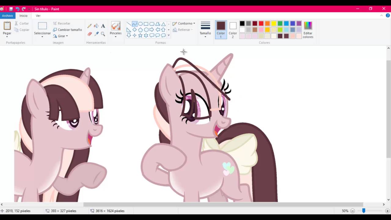This screenshot has width=391, height=220.
Task: Click the horizontal scrollbar thumb
Action: click(223, 204)
